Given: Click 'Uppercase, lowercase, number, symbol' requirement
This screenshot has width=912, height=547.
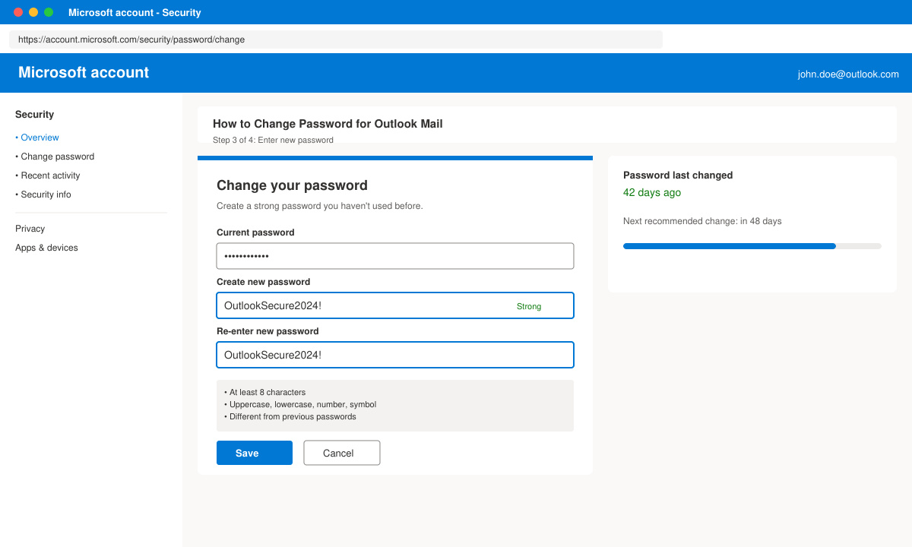Looking at the screenshot, I should (x=300, y=405).
